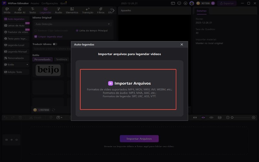Open Tradutor de vídeo in the sidebar
This screenshot has height=162, width=259.
[16, 32]
